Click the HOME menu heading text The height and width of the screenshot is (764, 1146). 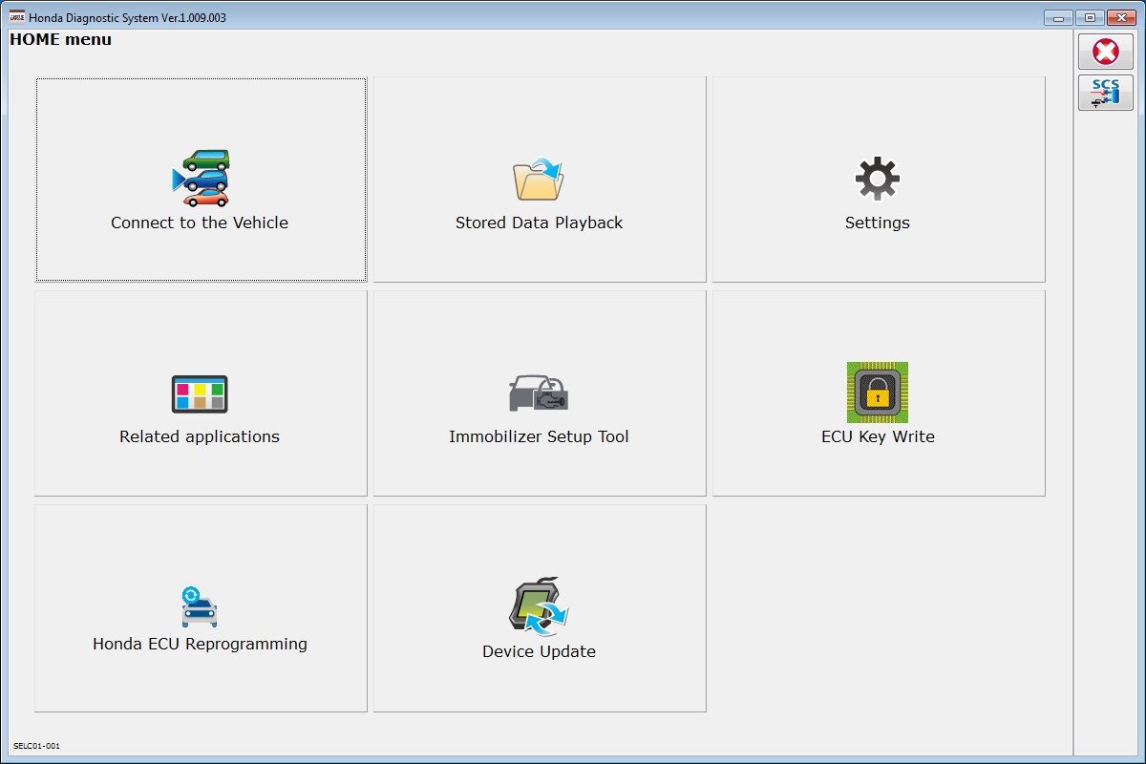click(x=60, y=40)
